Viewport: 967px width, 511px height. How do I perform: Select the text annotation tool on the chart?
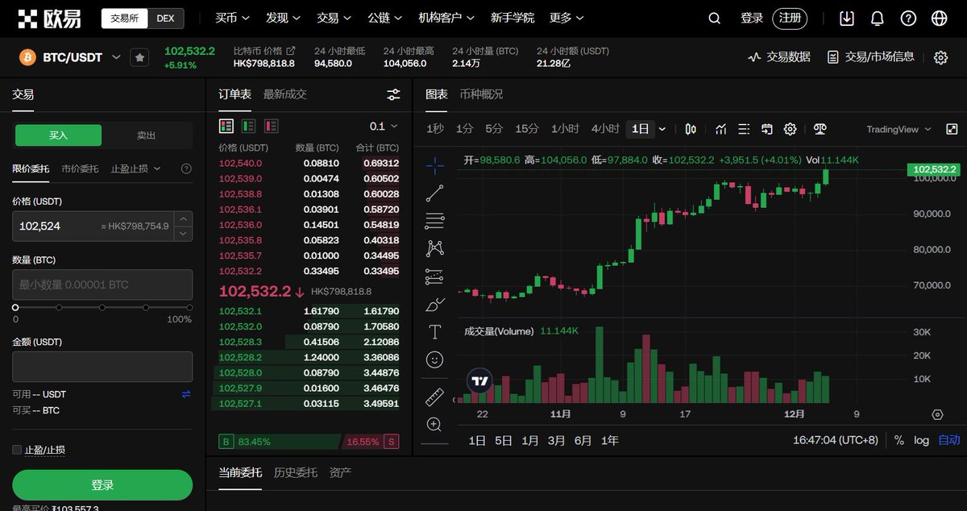pos(435,331)
